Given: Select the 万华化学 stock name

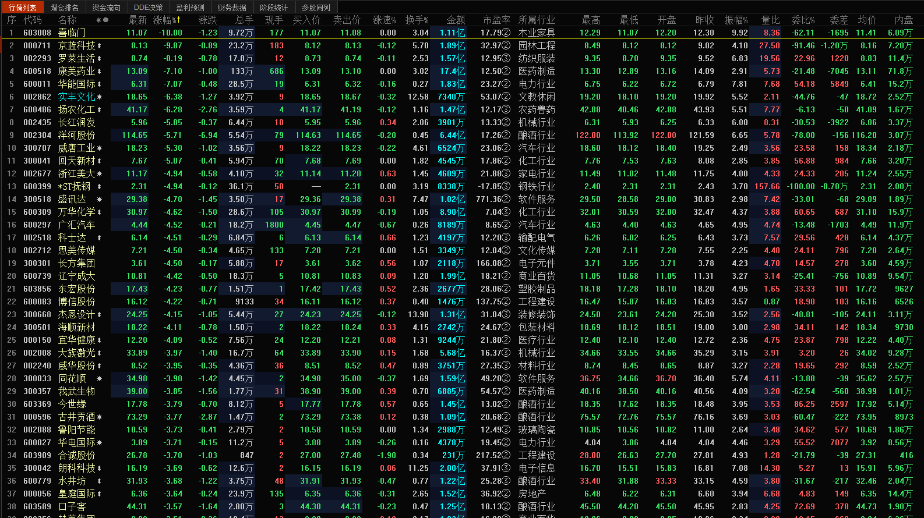Looking at the screenshot, I should pyautogui.click(x=76, y=212).
